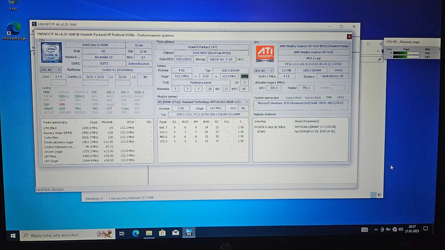Viewport: 445px width, 250px height.
Task: Click the power plug tray icon
Action: [388, 229]
